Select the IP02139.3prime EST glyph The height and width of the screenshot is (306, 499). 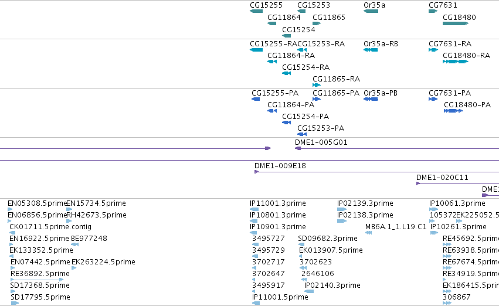[342, 209]
